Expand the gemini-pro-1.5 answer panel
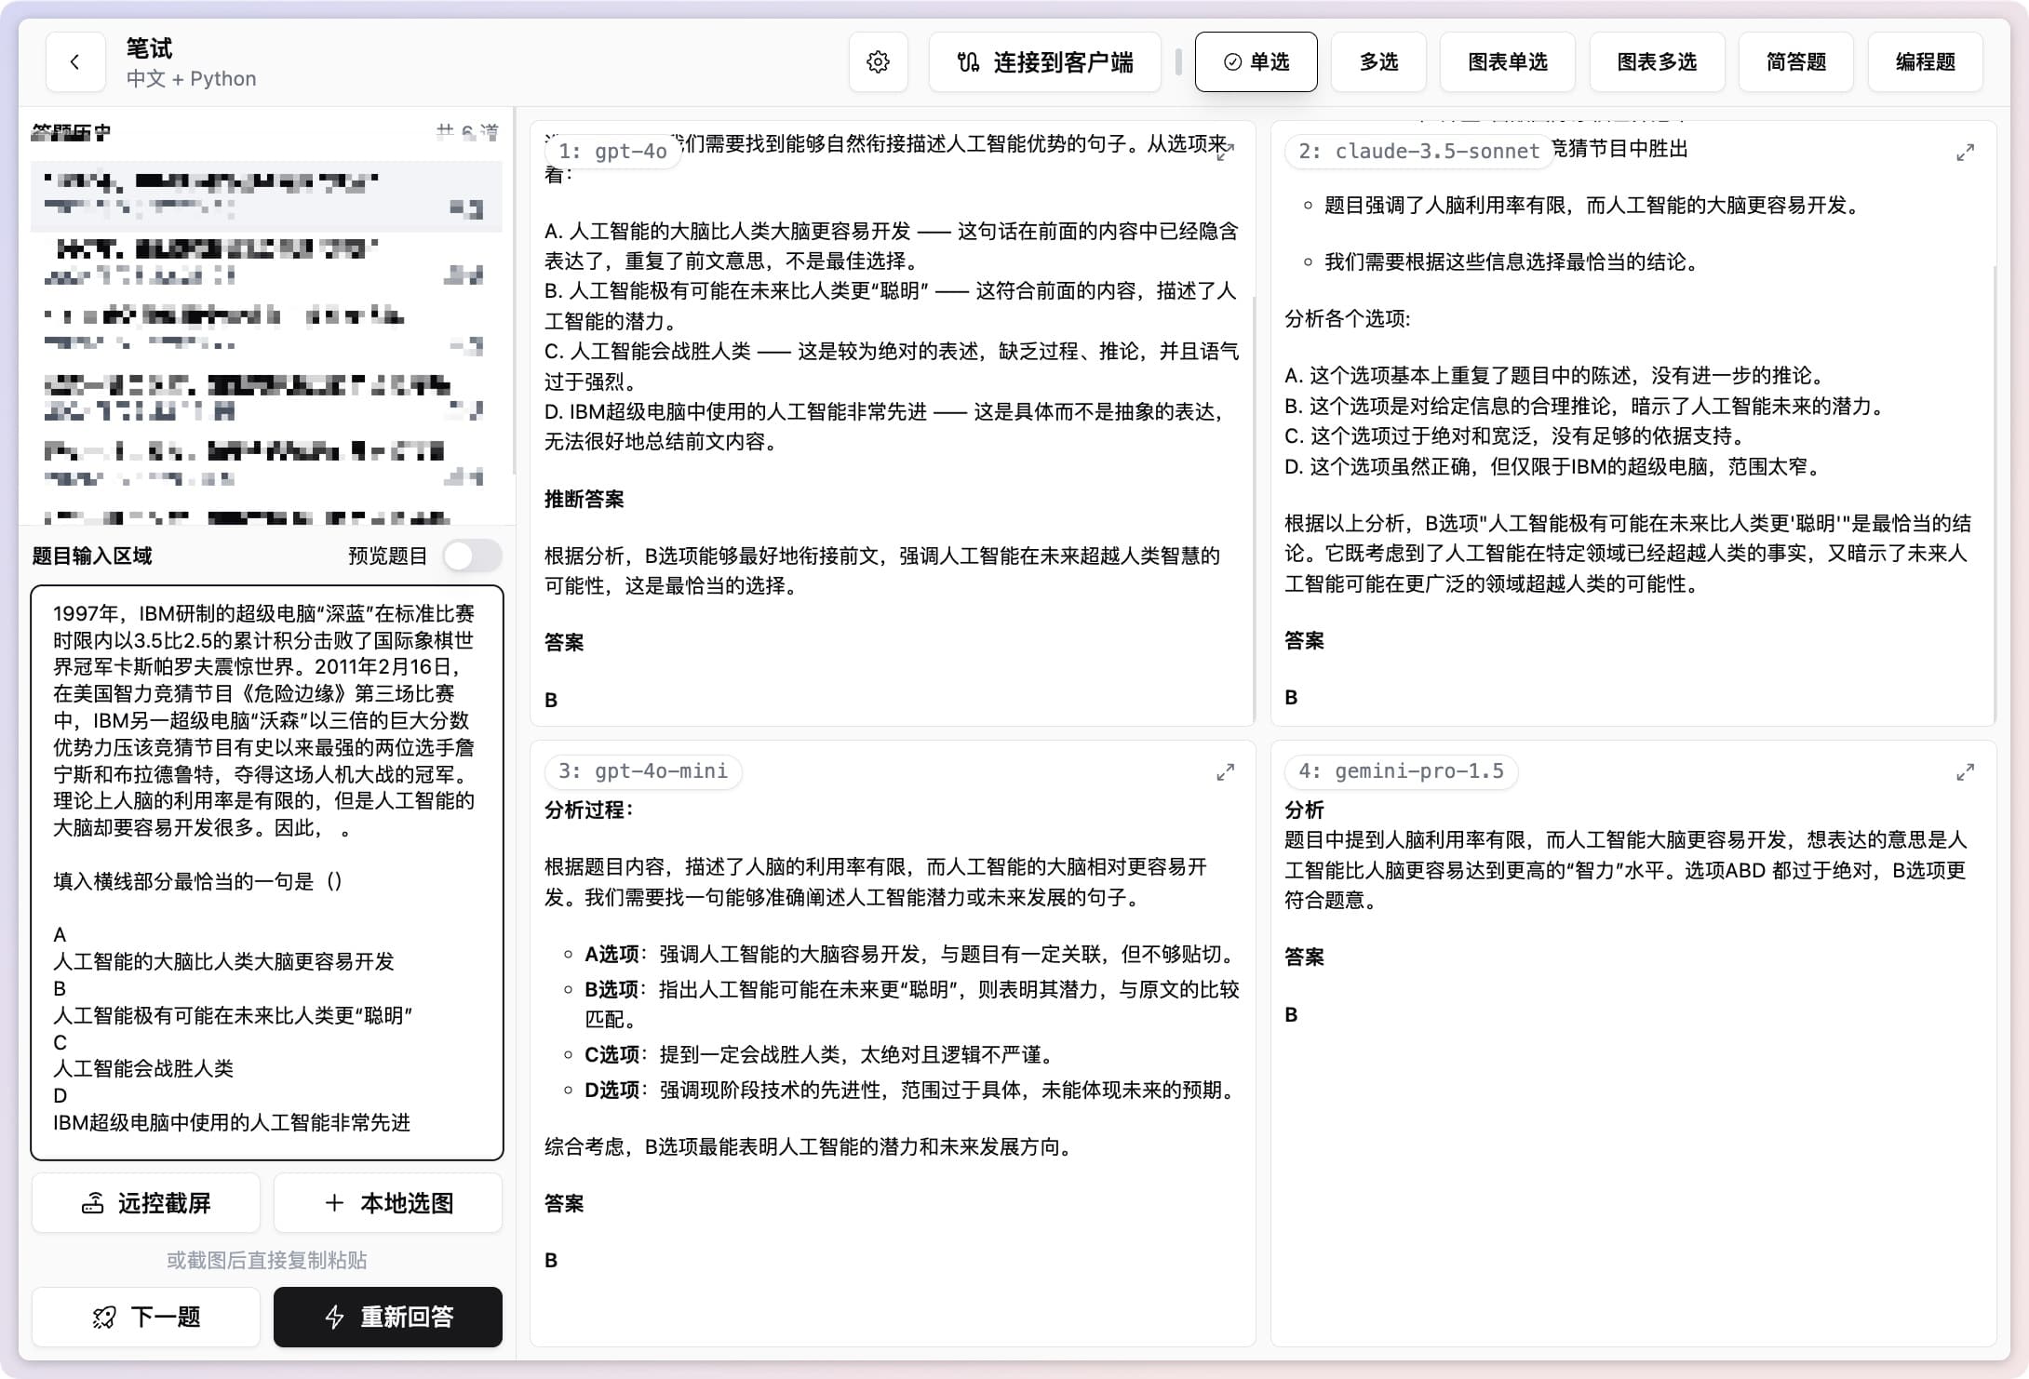Image resolution: width=2029 pixels, height=1379 pixels. 1965,771
